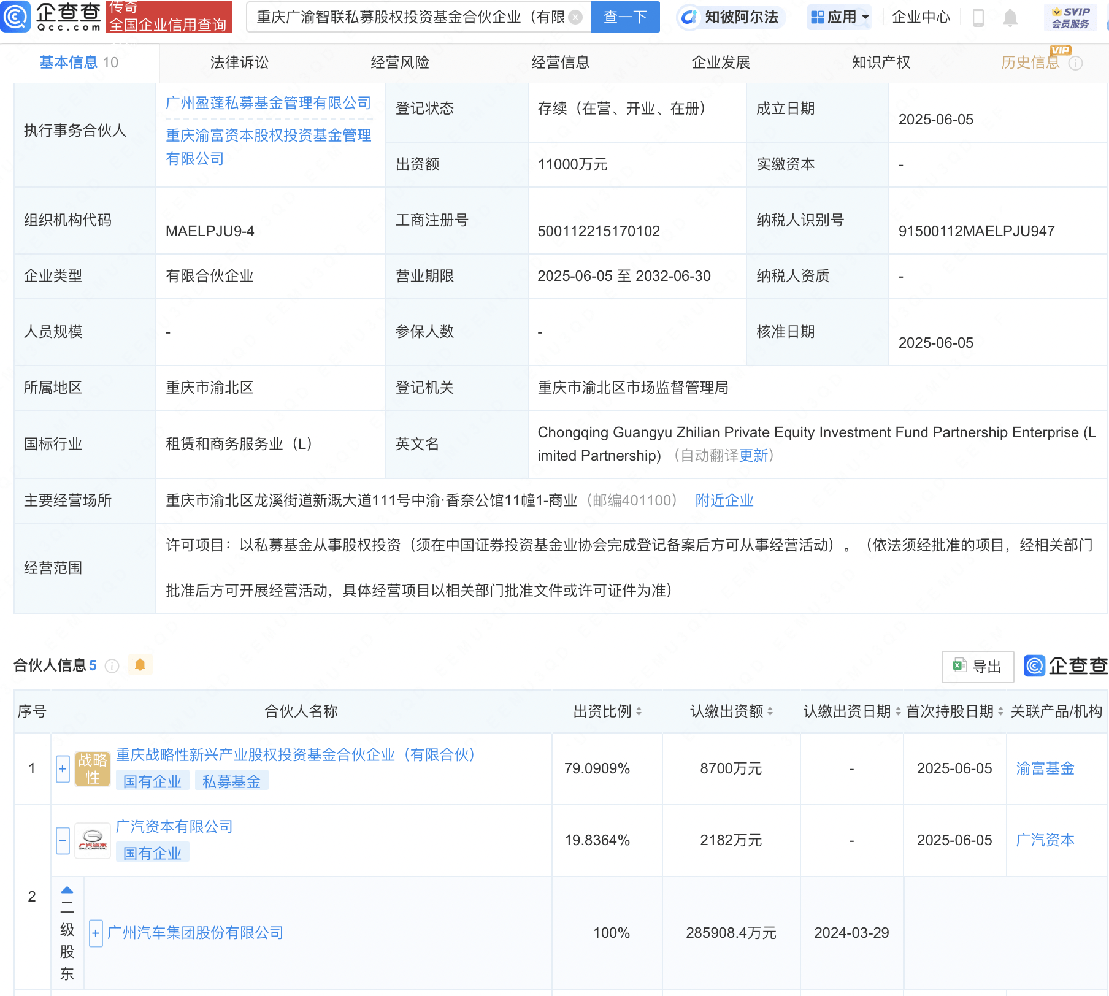The image size is (1109, 996).
Task: Click the Qcc.com logo icon
Action: click(15, 17)
